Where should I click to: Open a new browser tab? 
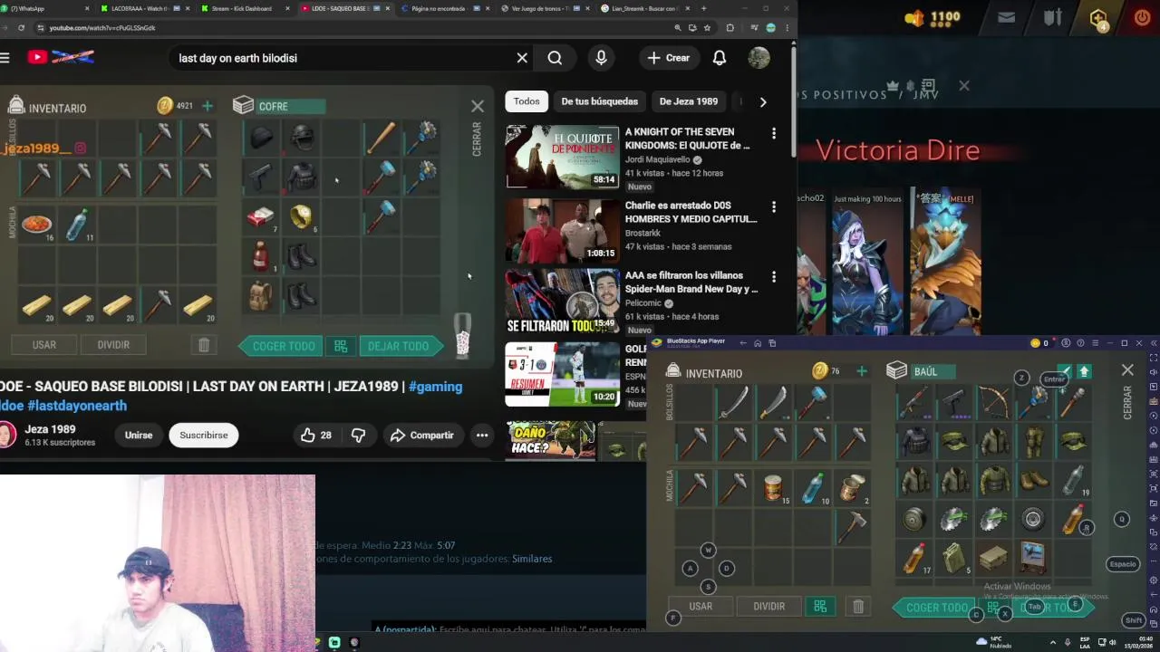pos(703,8)
